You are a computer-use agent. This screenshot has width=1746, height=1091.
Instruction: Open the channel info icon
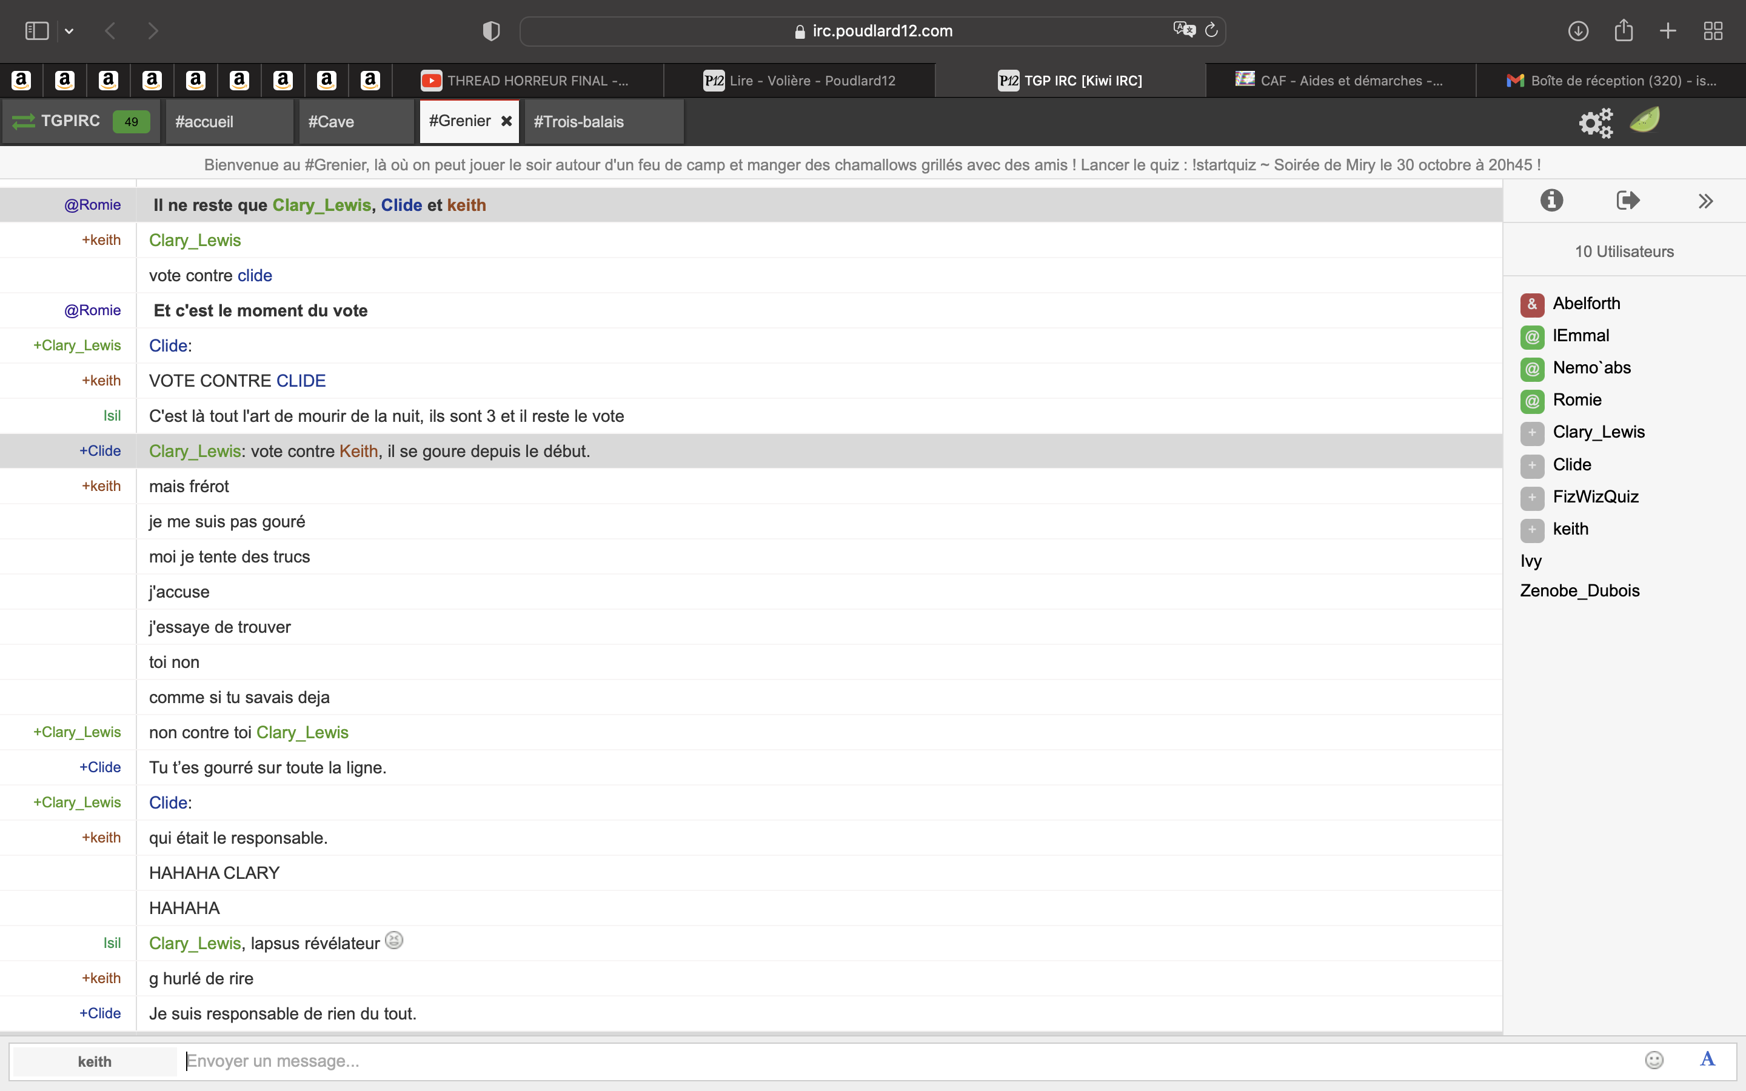[1551, 201]
